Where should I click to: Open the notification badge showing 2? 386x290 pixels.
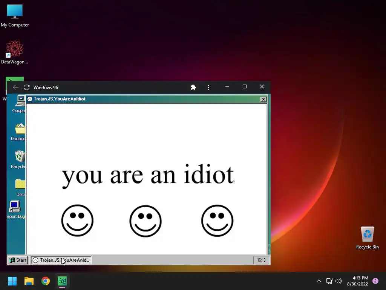[x=375, y=281]
